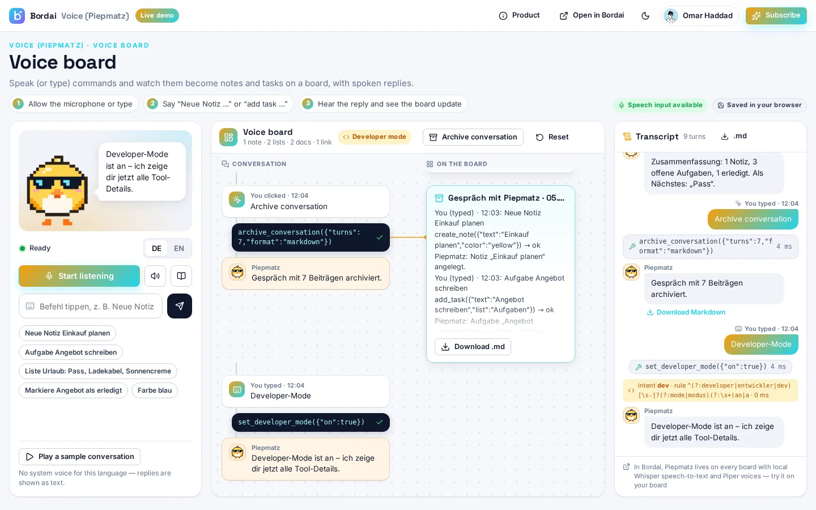Image resolution: width=816 pixels, height=510 pixels.
Task: Select 'Liste Urlaub: Pass, Ladekabel, Sonnencreme' chip
Action: pyautogui.click(x=98, y=371)
